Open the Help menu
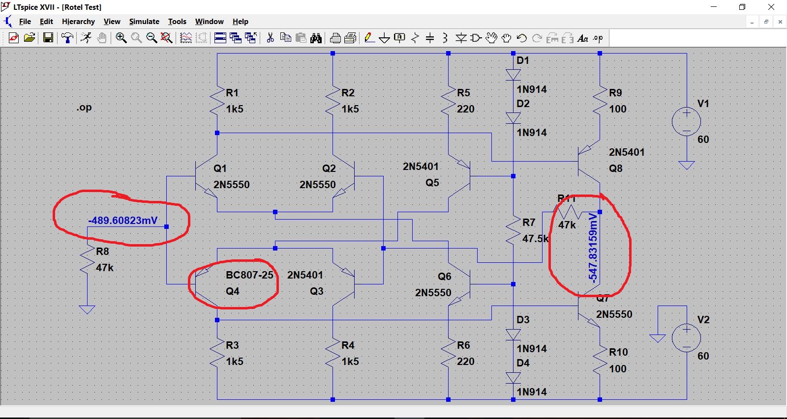Screen dimensions: 787x419 point(241,22)
